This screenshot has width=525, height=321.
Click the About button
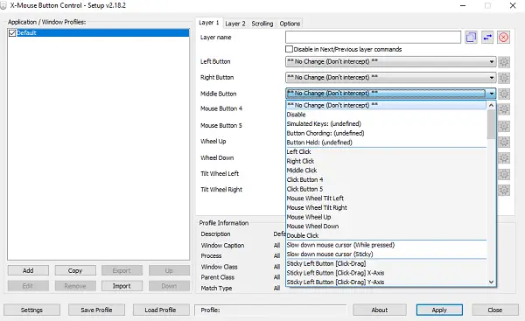pyautogui.click(x=380, y=310)
